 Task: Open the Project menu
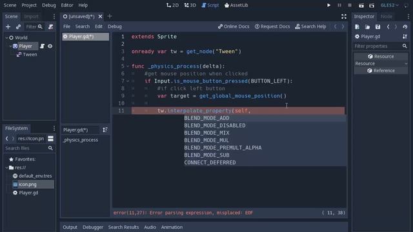tap(29, 5)
